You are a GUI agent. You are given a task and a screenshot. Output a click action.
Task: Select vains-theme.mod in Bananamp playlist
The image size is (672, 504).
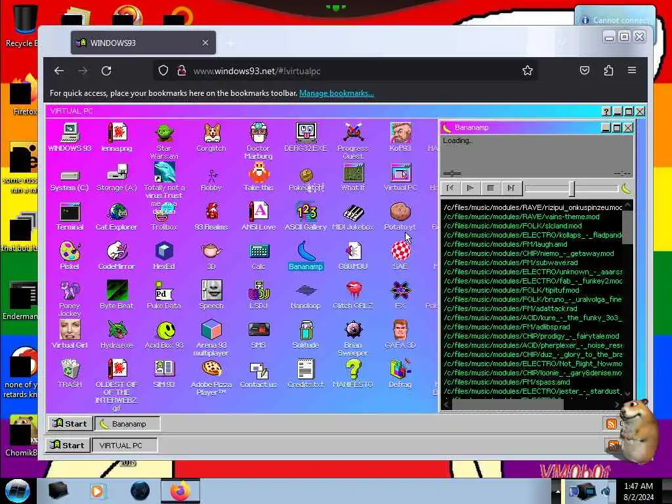pyautogui.click(x=522, y=217)
